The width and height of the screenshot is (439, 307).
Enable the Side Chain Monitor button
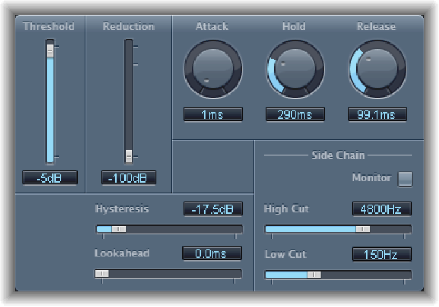405,179
